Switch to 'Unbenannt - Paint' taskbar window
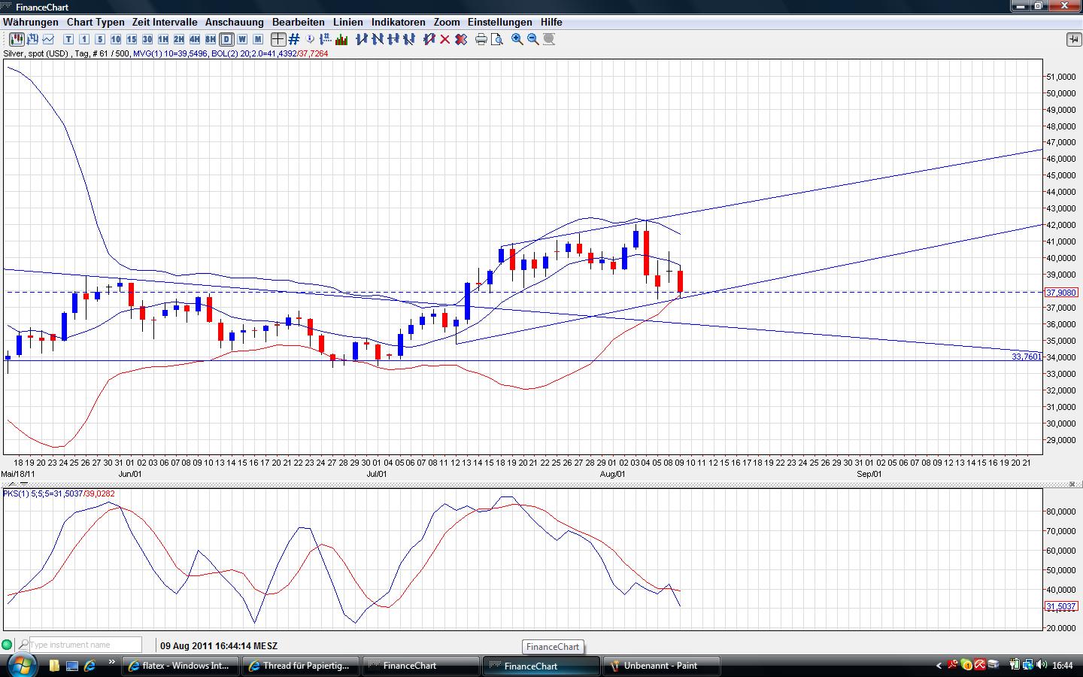1083x677 pixels. pos(663,666)
